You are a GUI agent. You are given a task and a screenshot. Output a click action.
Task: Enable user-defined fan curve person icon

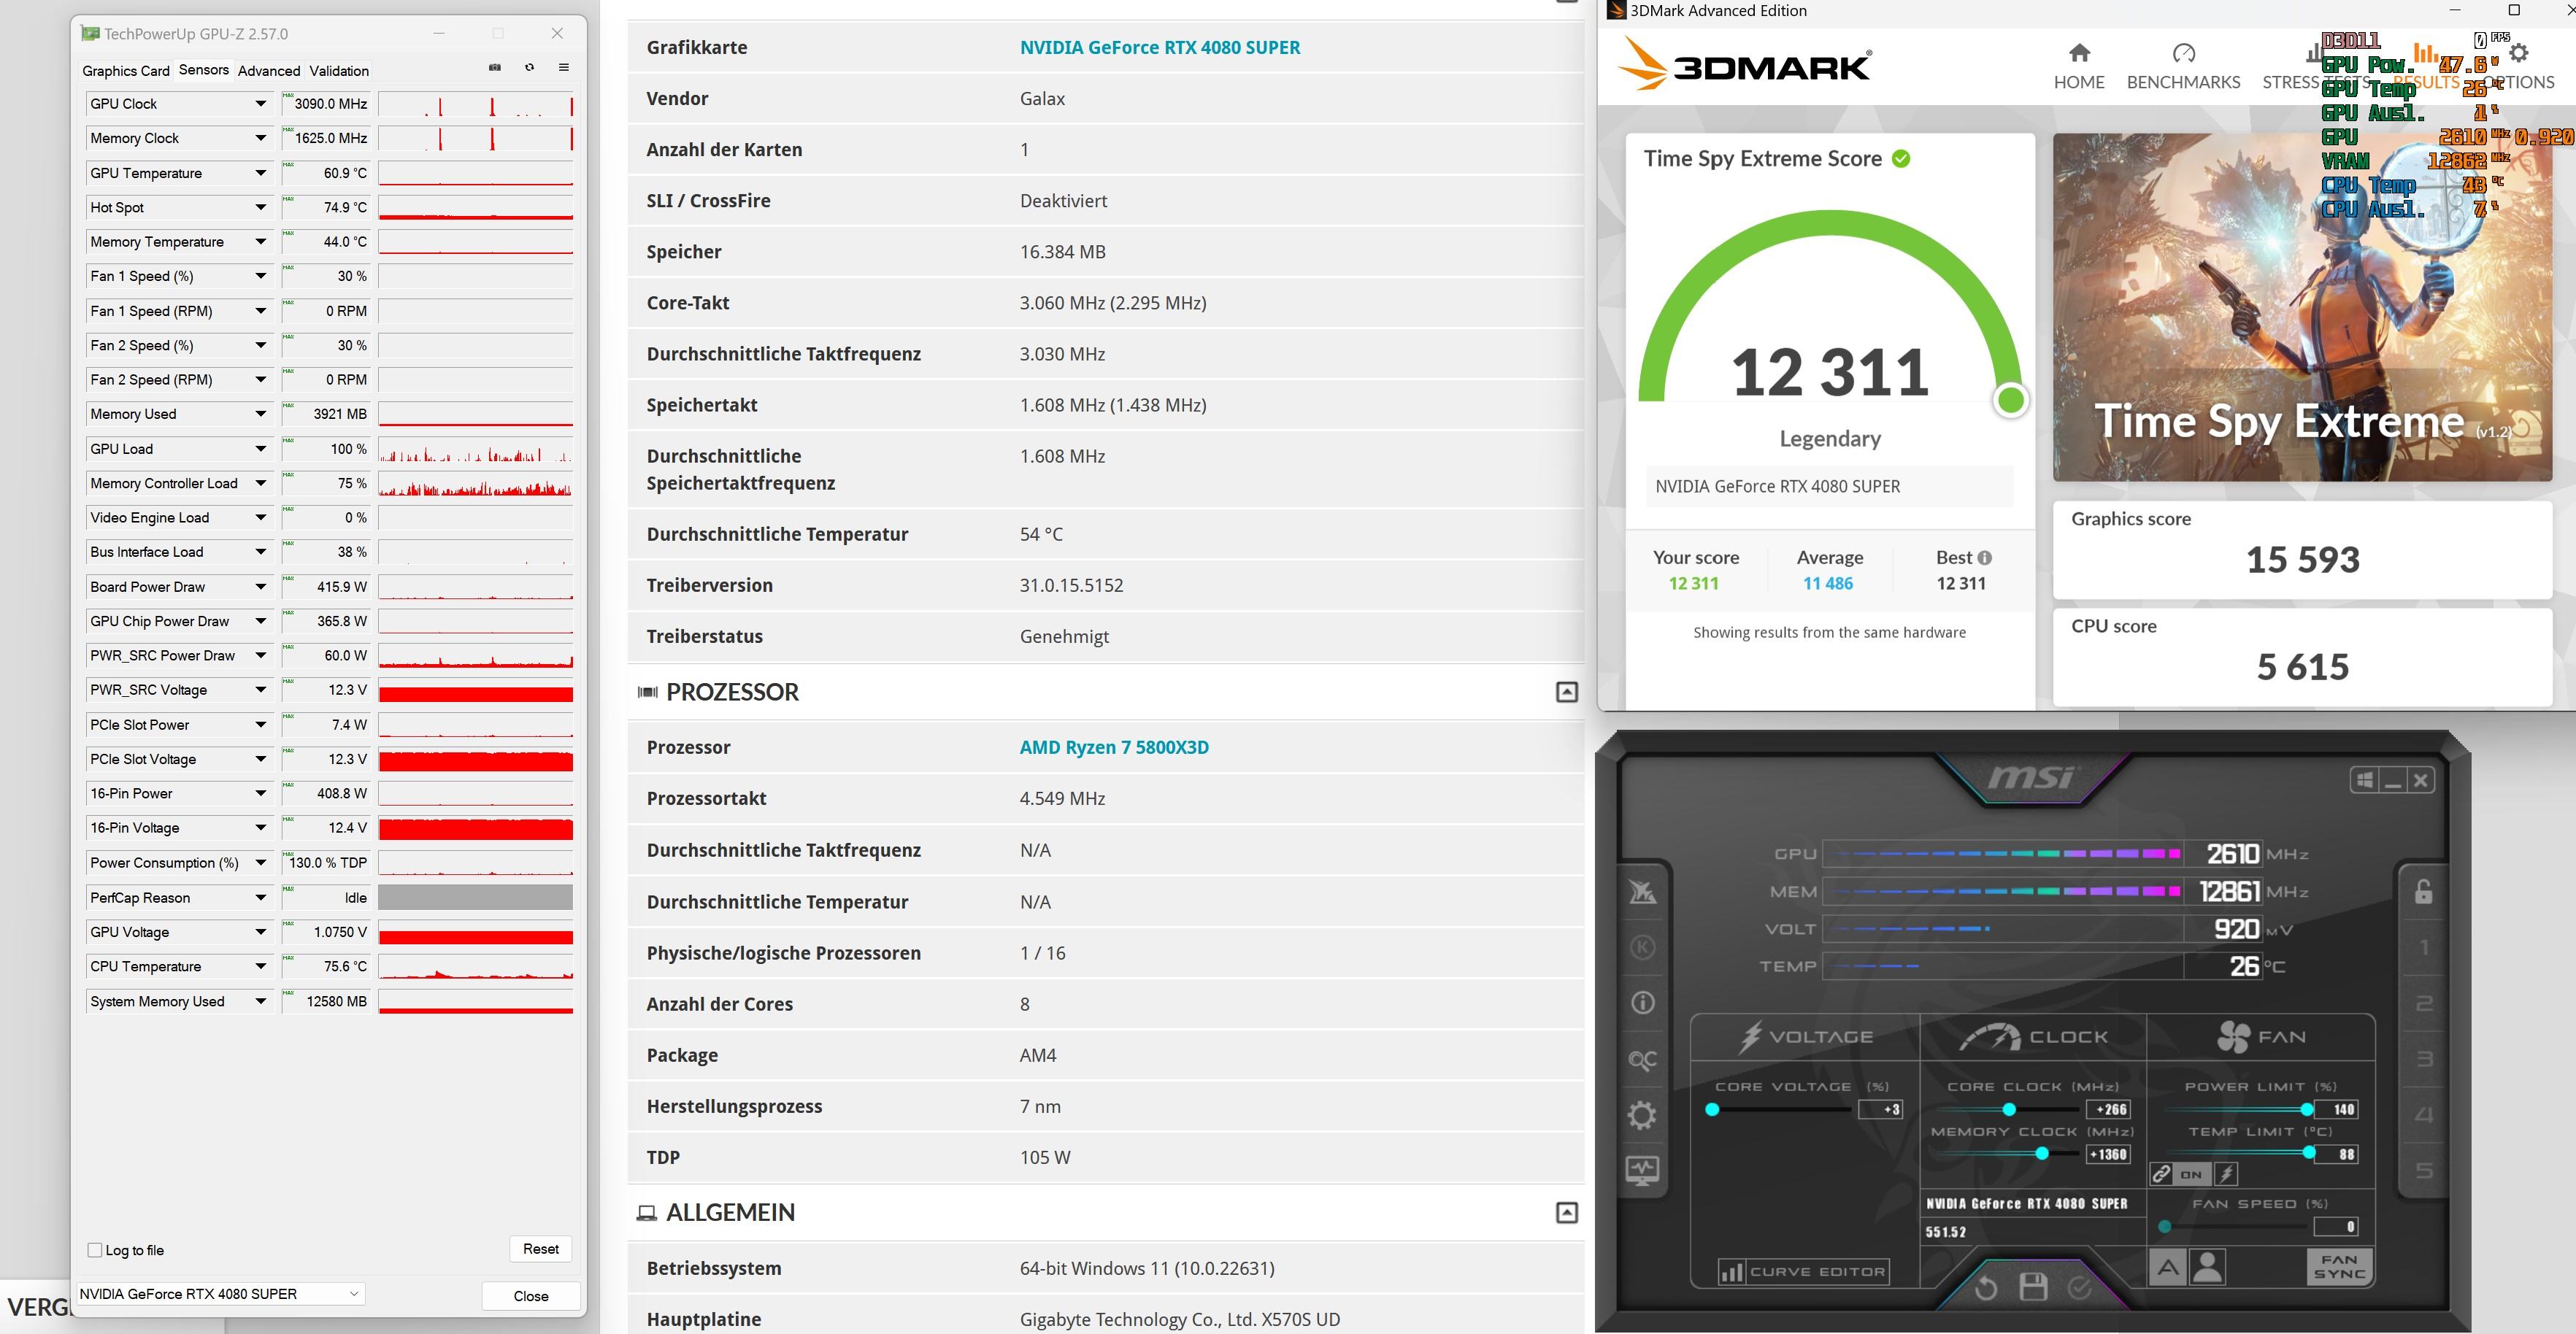2207,1268
